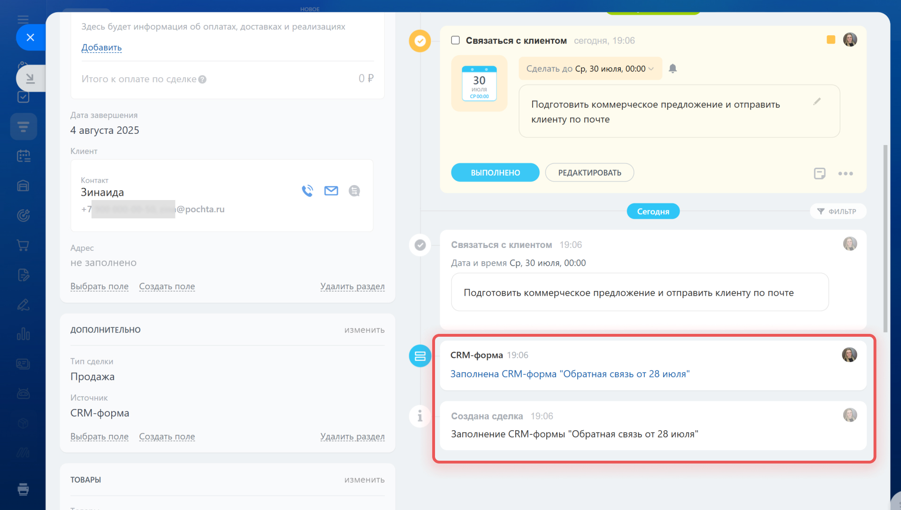Click Удалить раздел under Источник field
This screenshot has height=510, width=901.
352,437
